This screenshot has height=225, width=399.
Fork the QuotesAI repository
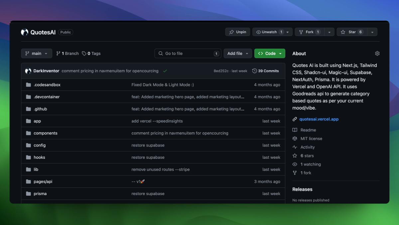[x=309, y=32]
